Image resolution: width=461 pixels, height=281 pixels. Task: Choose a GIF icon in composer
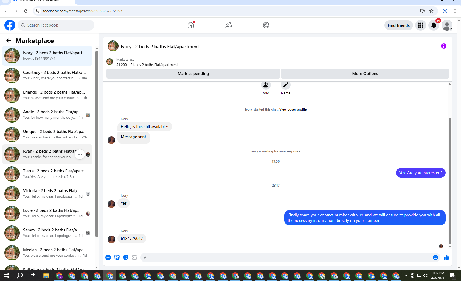[134, 257]
